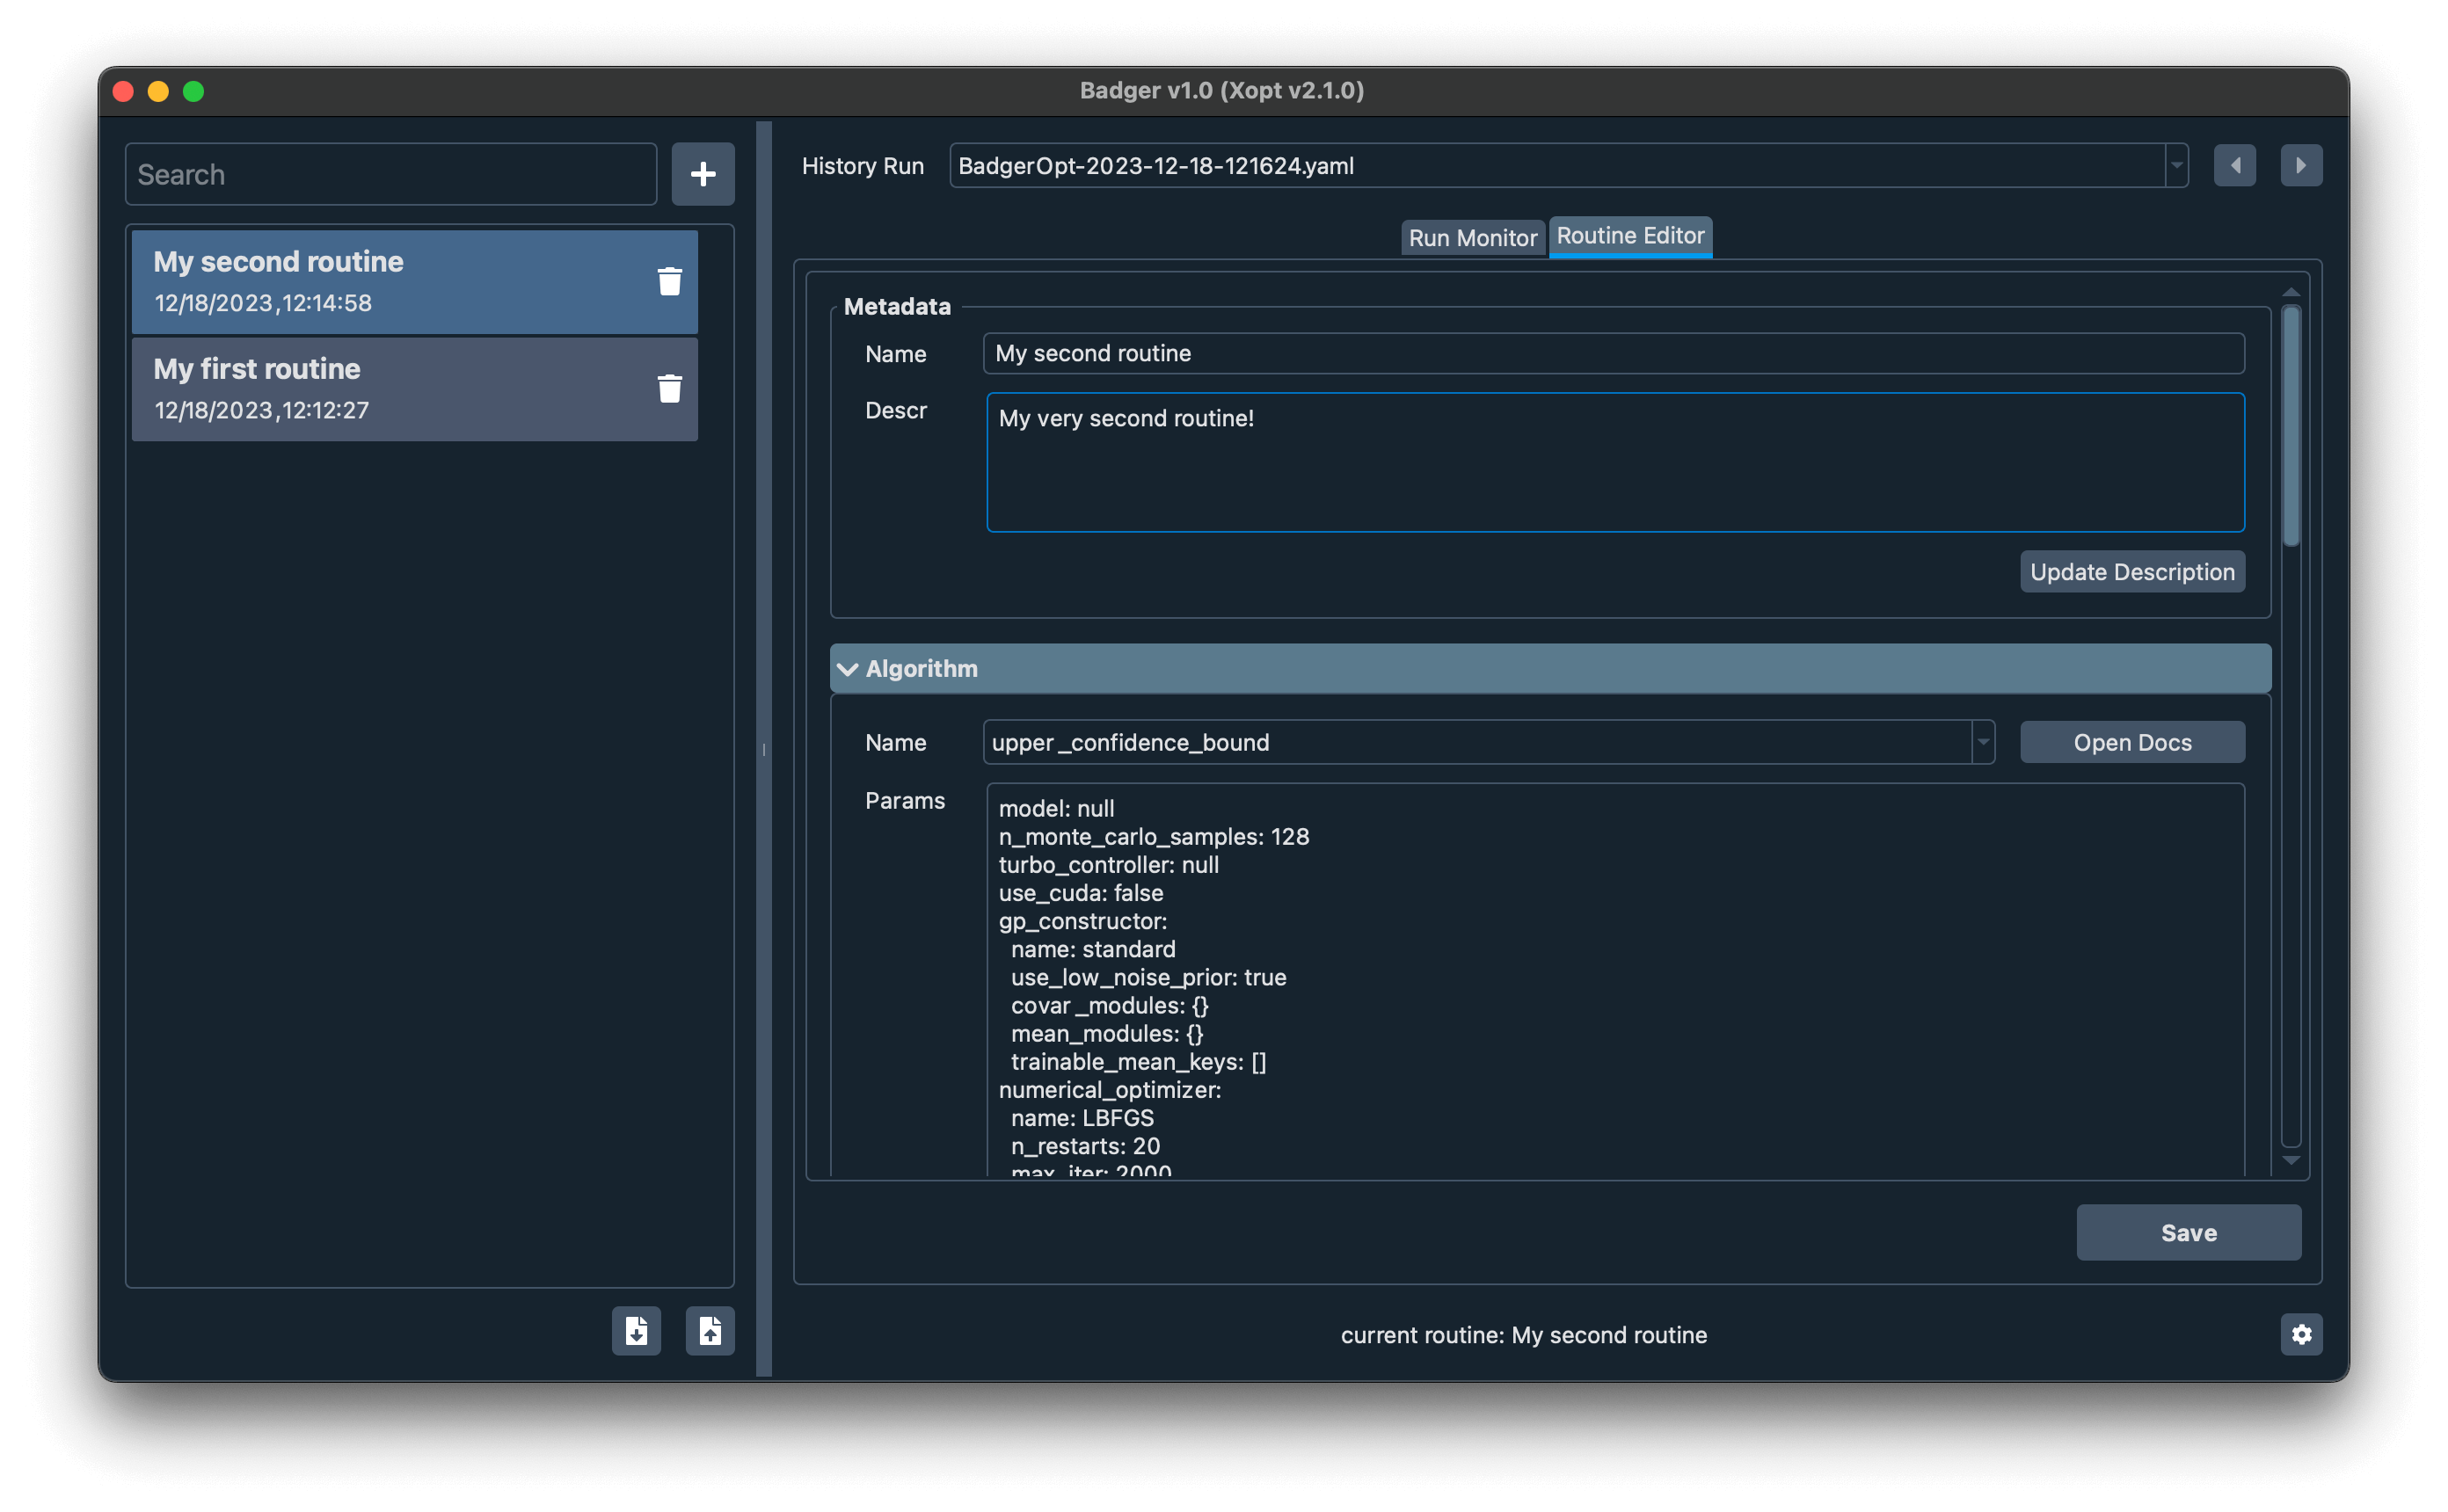Click Open Docs for upper_confidence_bound

2131,741
